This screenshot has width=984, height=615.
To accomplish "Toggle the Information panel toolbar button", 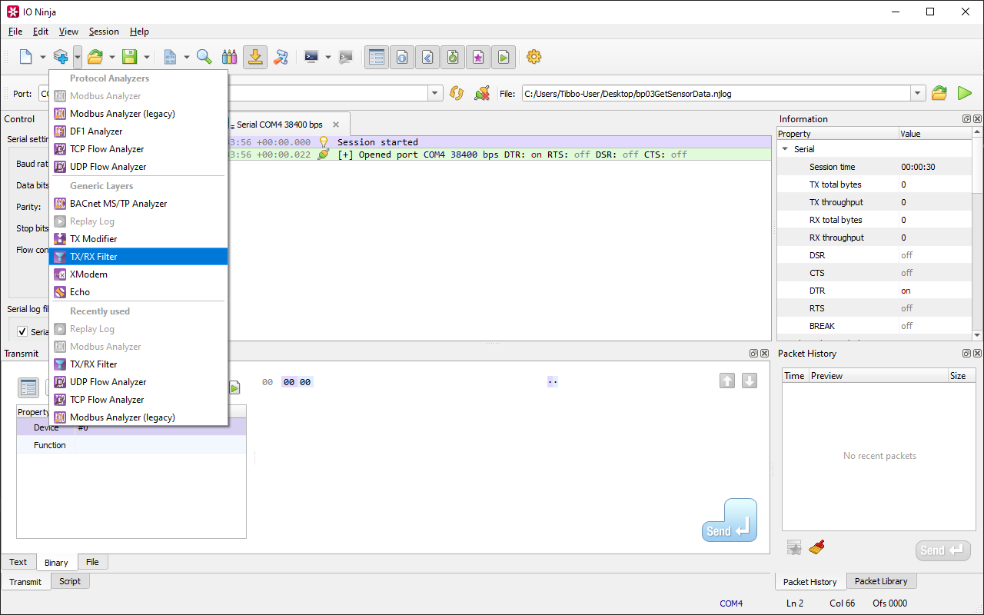I will click(402, 57).
